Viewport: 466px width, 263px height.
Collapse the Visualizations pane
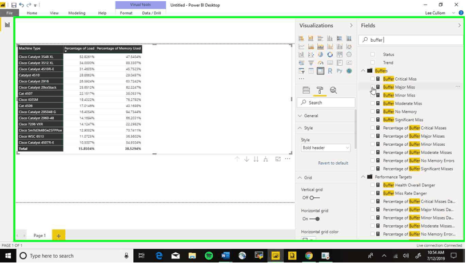tap(351, 26)
